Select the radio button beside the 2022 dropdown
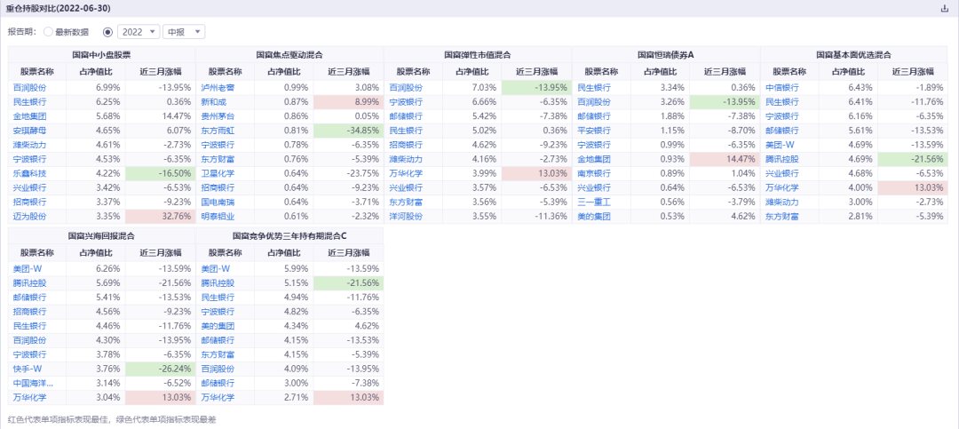The width and height of the screenshot is (959, 429). (x=107, y=32)
